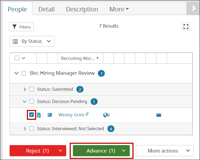Open Wesley Grint's resume document icon
200x160 pixels.
pyautogui.click(x=39, y=115)
